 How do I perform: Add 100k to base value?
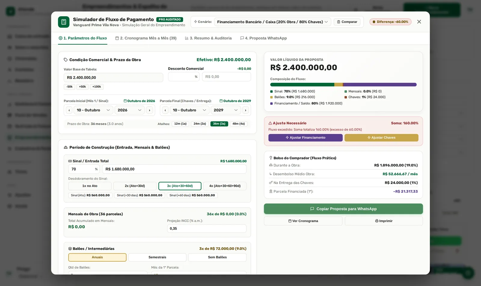pyautogui.click(x=97, y=87)
